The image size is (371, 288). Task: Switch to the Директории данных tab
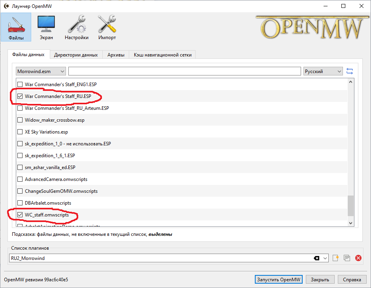76,55
